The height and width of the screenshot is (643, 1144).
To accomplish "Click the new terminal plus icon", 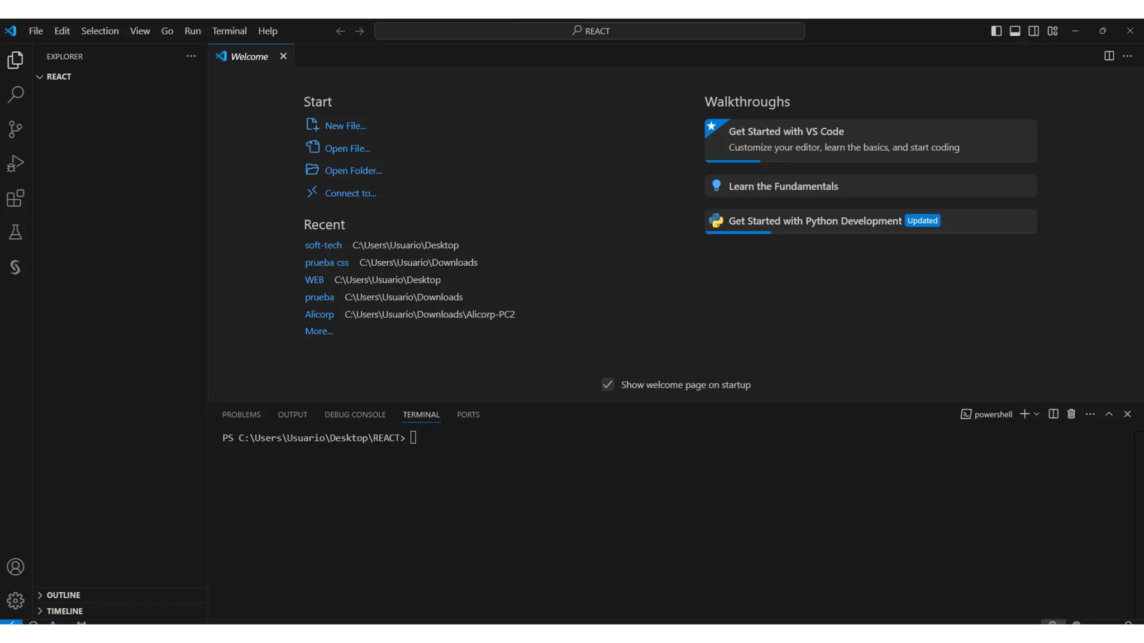I will pos(1024,414).
